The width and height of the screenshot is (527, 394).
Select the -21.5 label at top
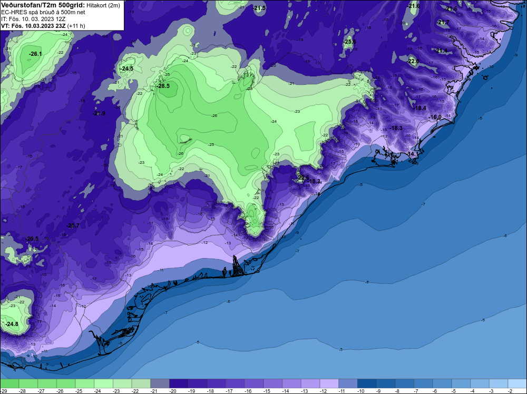click(259, 8)
